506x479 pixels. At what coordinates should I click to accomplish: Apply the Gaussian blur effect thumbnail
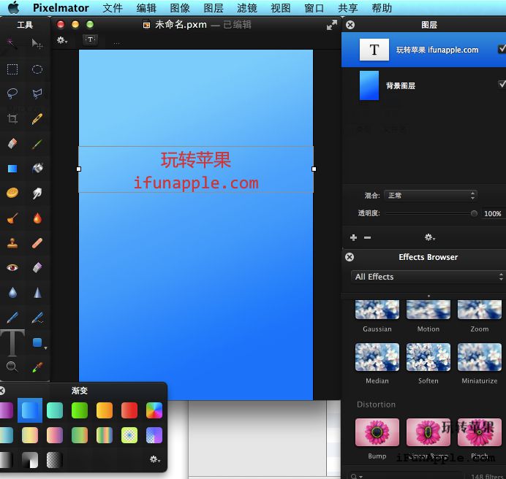tap(377, 310)
